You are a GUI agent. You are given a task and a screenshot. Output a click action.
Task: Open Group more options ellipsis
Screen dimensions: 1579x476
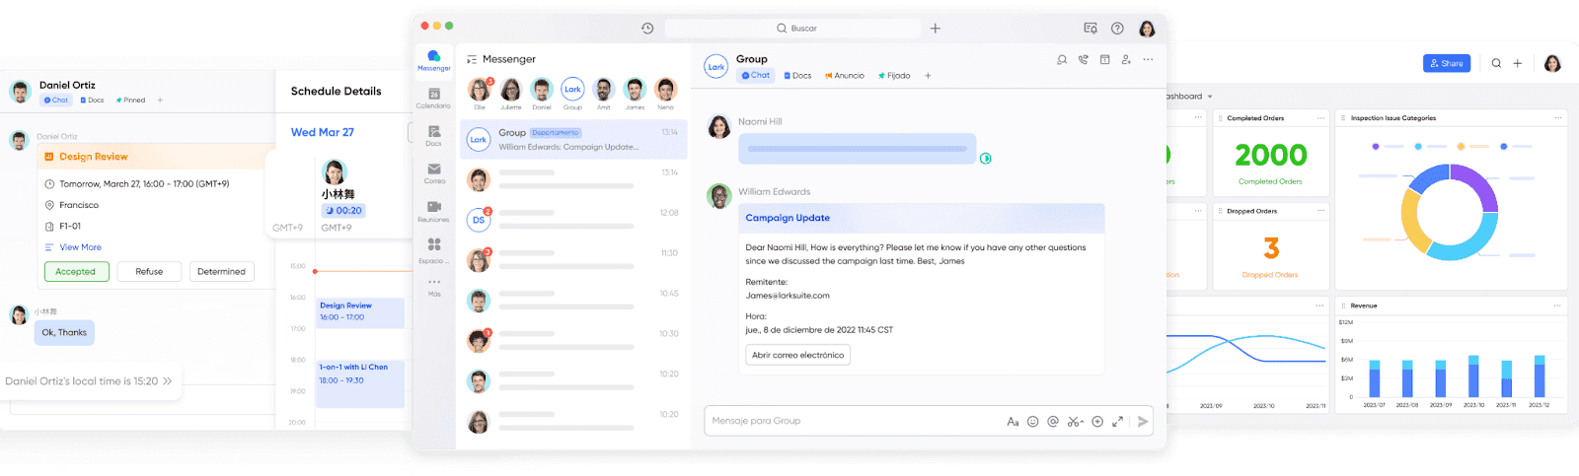[x=1148, y=60]
